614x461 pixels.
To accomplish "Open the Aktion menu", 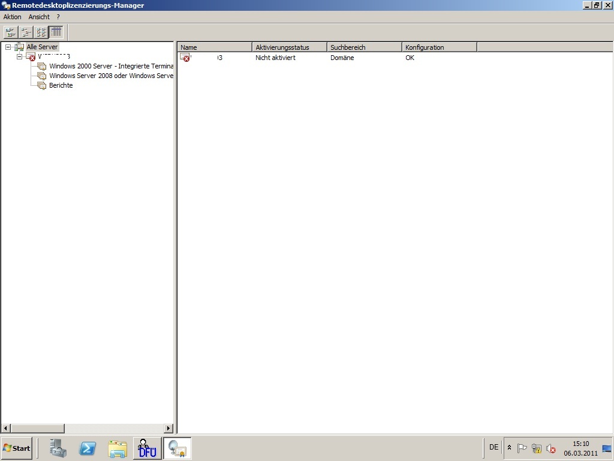I will (12, 17).
